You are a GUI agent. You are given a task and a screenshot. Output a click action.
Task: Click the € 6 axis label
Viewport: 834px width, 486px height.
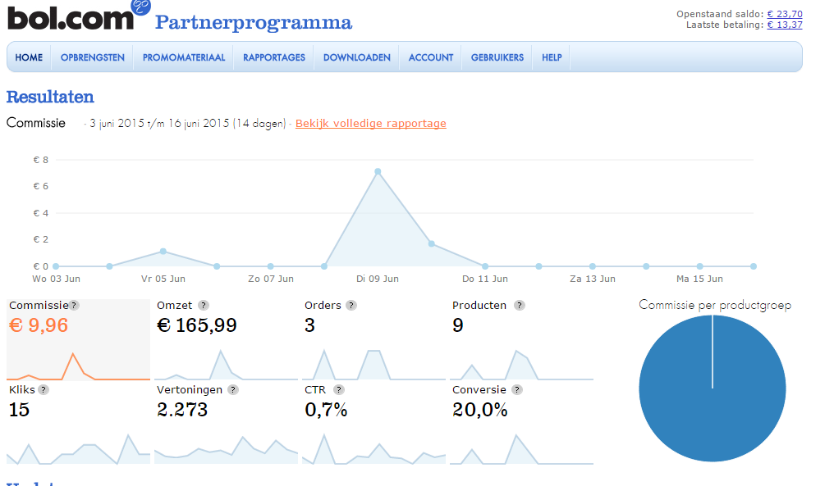tap(41, 186)
